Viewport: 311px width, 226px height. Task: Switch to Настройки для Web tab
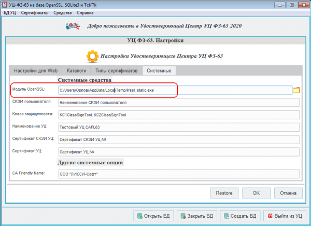coord(36,71)
